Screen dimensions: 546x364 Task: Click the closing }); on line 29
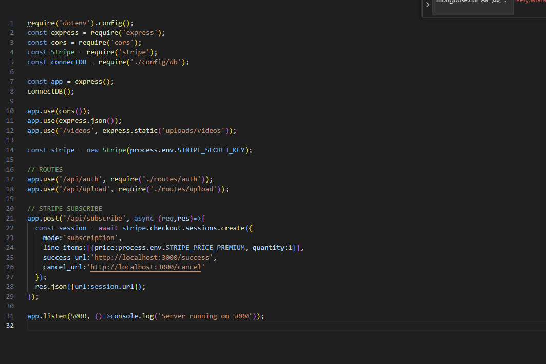[33, 296]
